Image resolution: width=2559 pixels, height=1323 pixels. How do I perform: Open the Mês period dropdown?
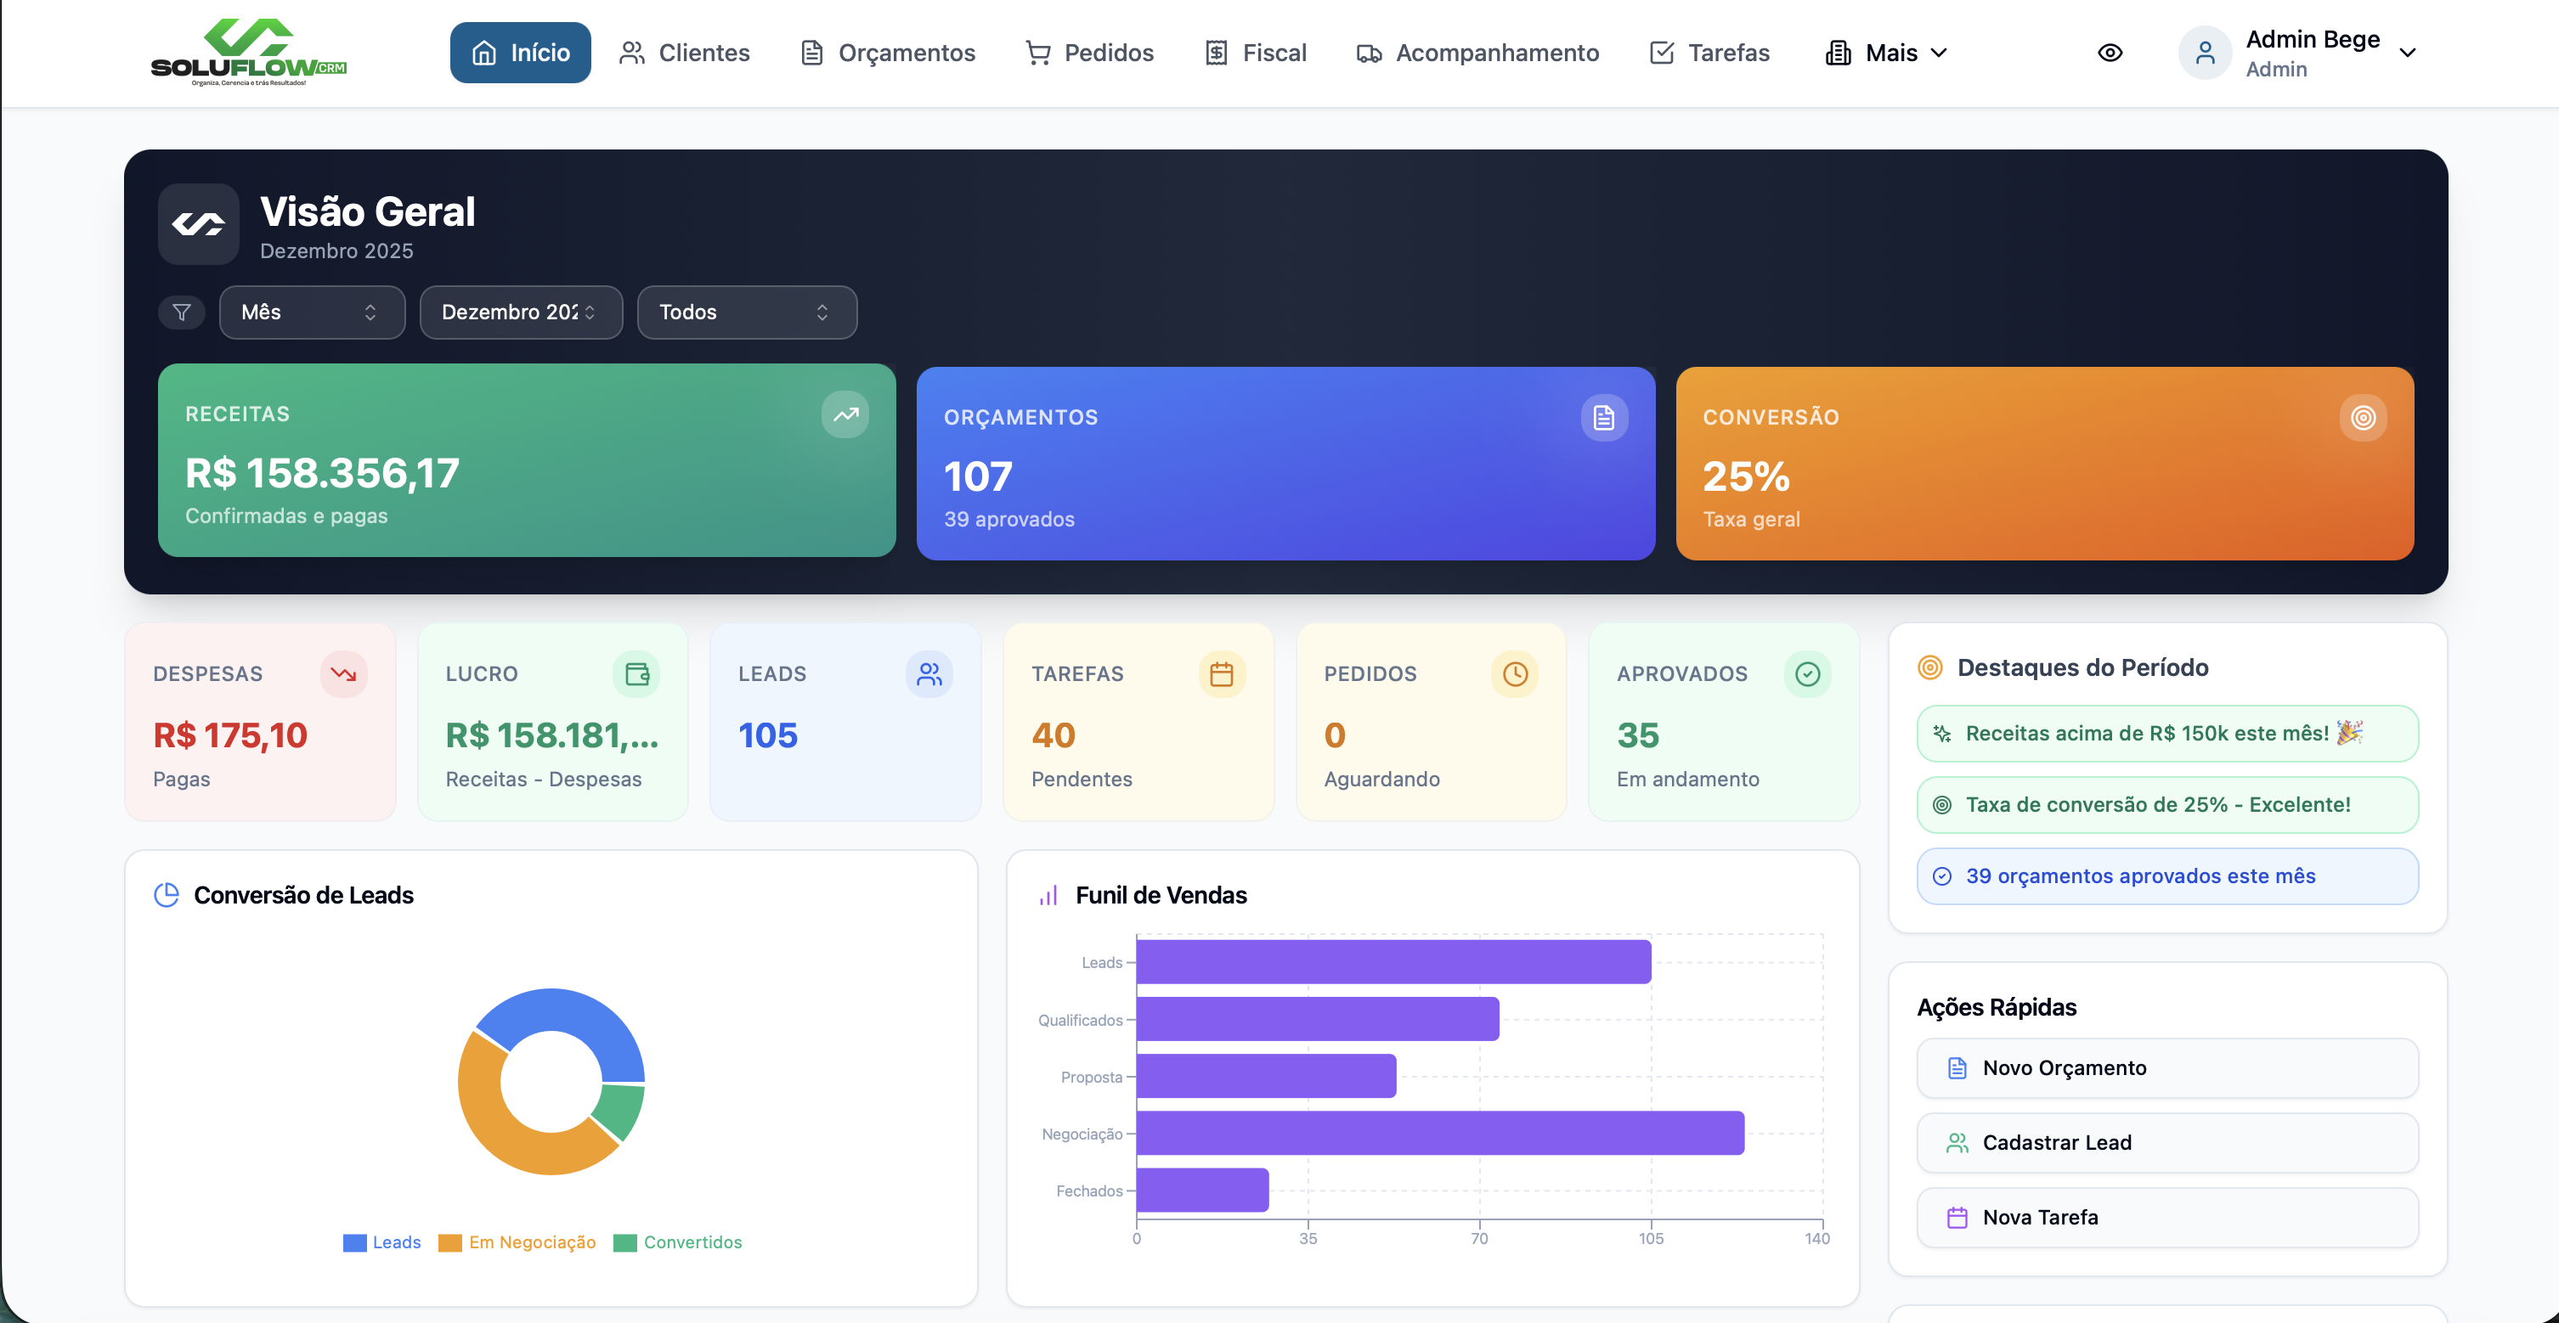click(311, 312)
